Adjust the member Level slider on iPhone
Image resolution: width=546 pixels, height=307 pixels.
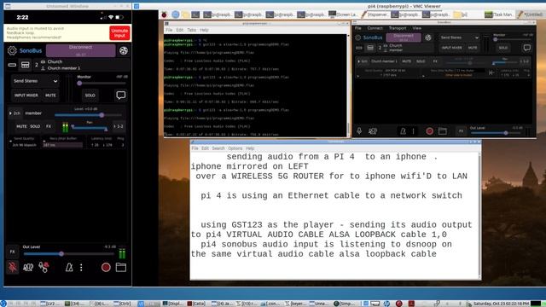(x=88, y=115)
